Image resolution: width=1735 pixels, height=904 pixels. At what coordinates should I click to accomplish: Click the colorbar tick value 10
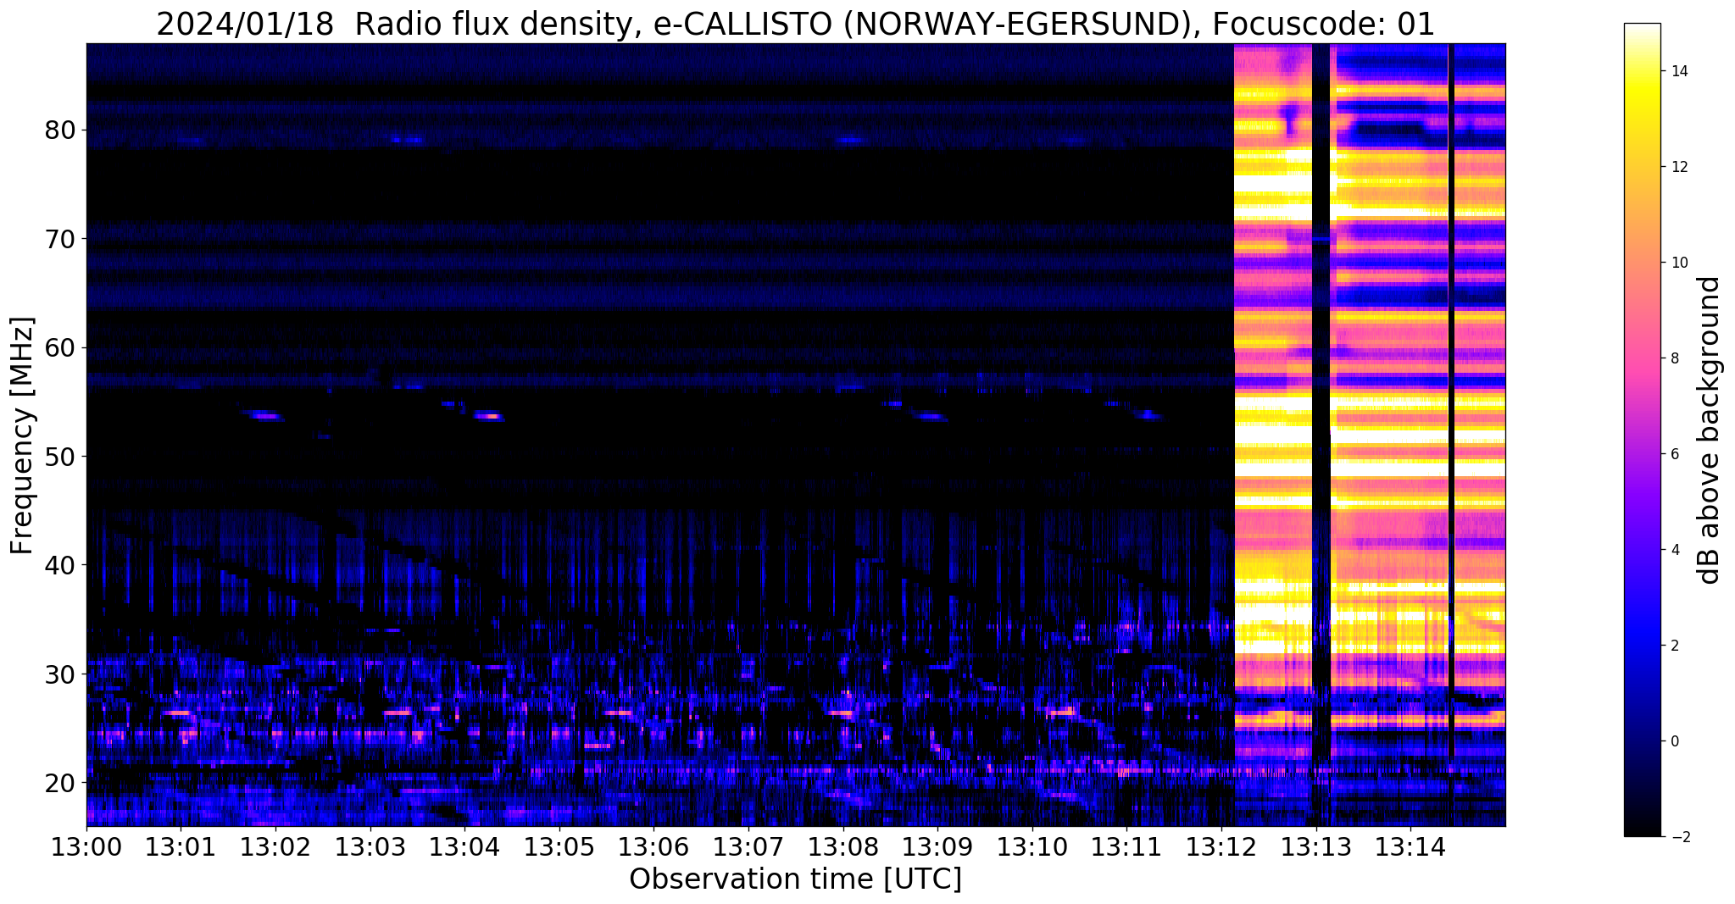tap(1679, 263)
